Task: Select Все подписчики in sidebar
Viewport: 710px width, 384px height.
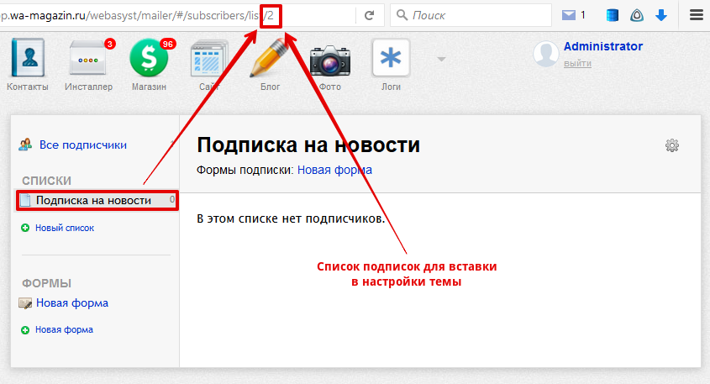Action: pos(83,145)
